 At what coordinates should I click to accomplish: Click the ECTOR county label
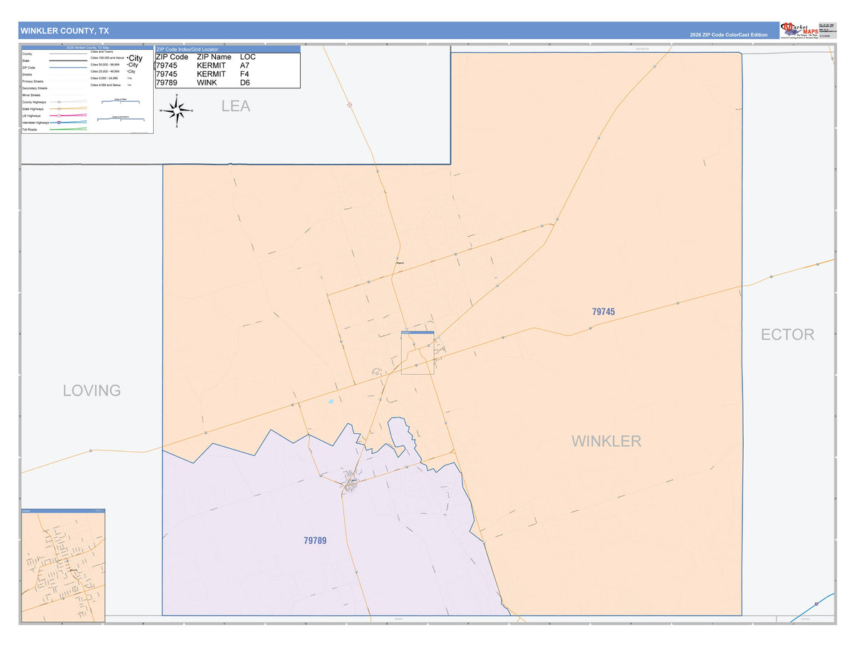[x=787, y=334]
